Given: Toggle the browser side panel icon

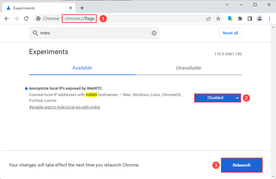Looking at the screenshot, I should pos(250,19).
